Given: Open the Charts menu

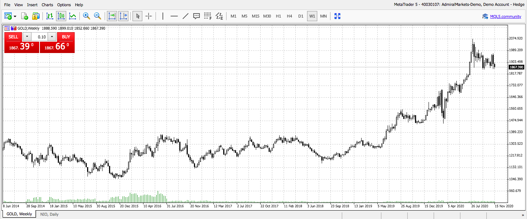Looking at the screenshot, I should pos(47,5).
